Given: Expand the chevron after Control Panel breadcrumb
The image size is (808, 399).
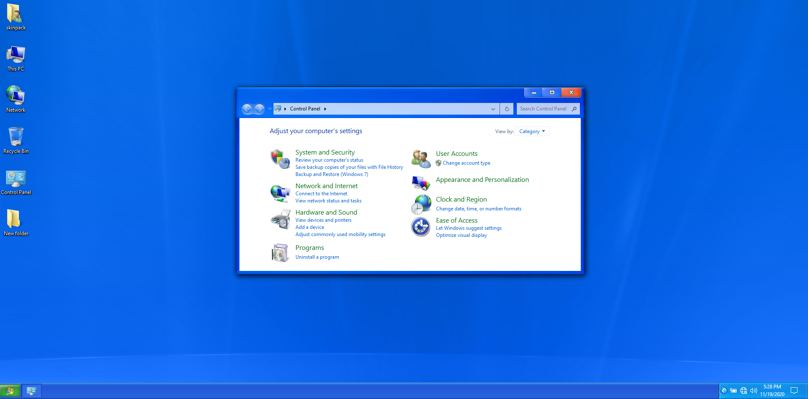Looking at the screenshot, I should [325, 109].
